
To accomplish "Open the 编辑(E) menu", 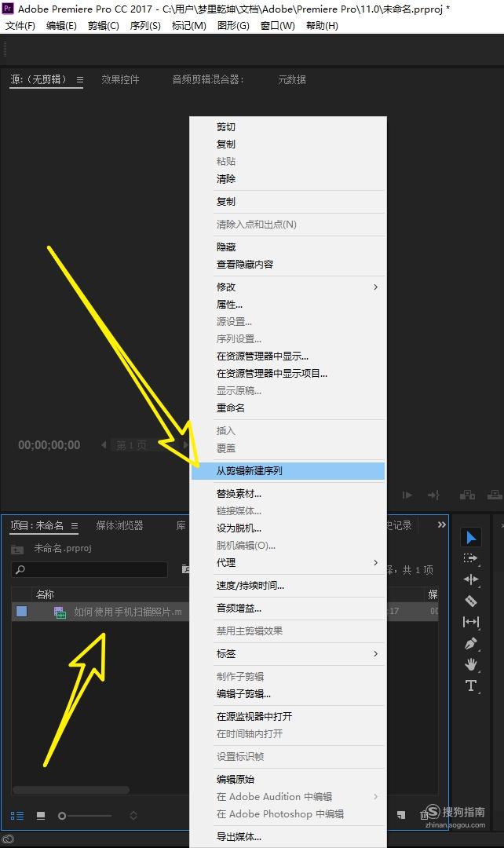I will click(x=62, y=25).
